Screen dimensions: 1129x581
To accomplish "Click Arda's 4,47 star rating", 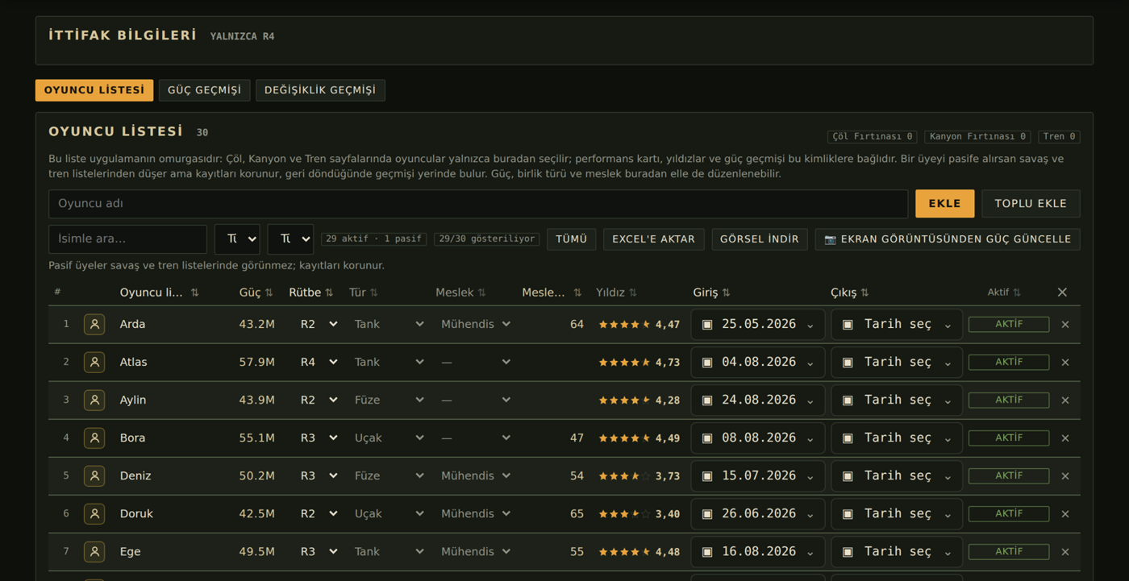I will click(x=639, y=324).
